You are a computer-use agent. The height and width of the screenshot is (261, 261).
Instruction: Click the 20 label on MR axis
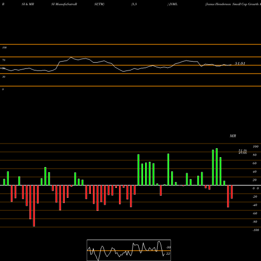(254, 180)
